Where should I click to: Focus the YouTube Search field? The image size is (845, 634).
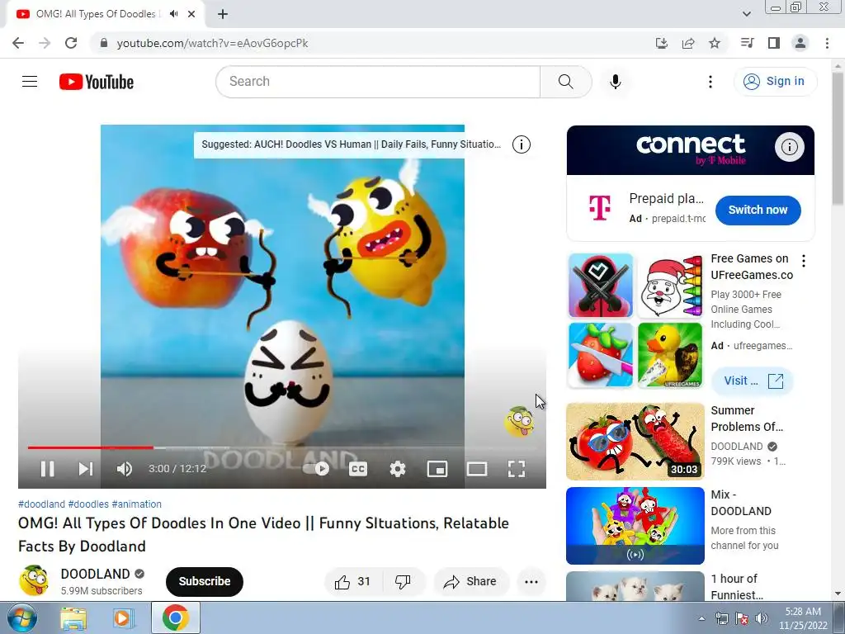pos(378,82)
